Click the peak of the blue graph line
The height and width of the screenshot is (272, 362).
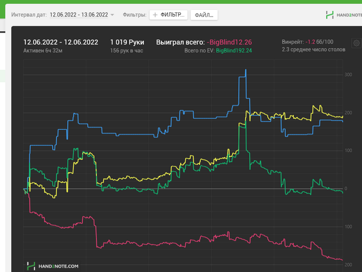tap(246, 69)
